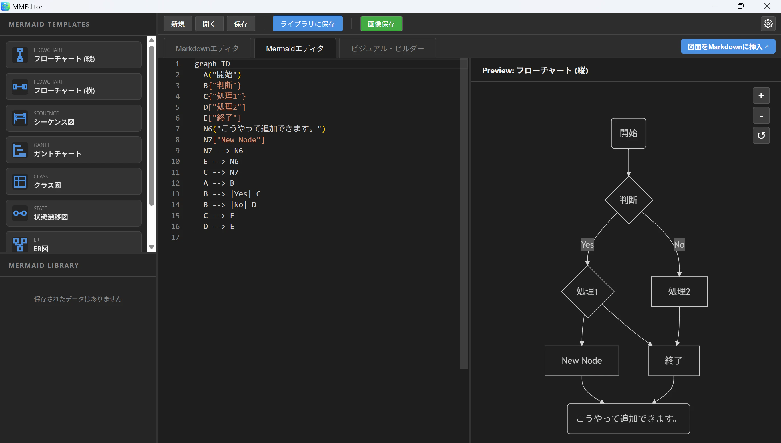Click the こうやって追加できます。 node in preview
781x443 pixels.
click(628, 419)
